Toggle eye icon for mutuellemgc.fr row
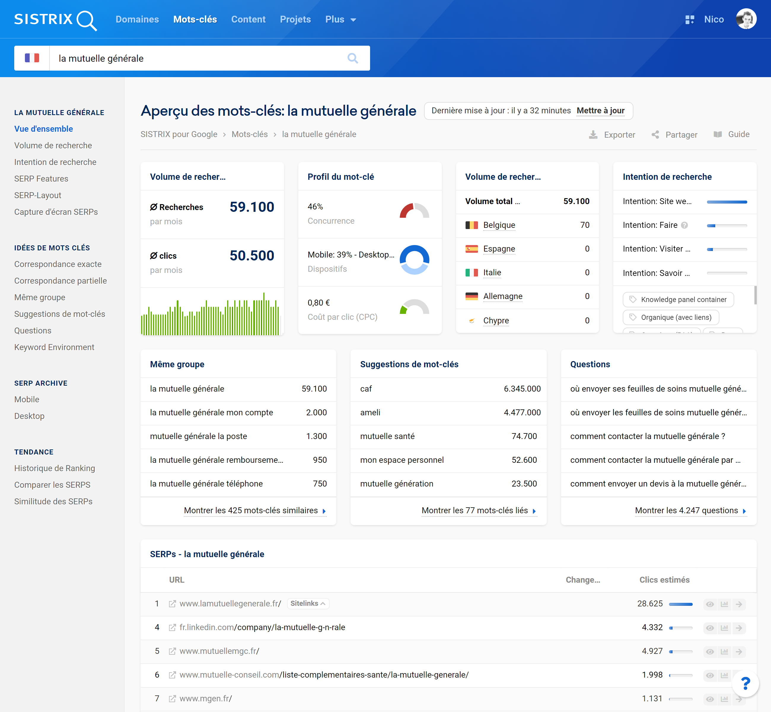The image size is (771, 712). click(710, 651)
